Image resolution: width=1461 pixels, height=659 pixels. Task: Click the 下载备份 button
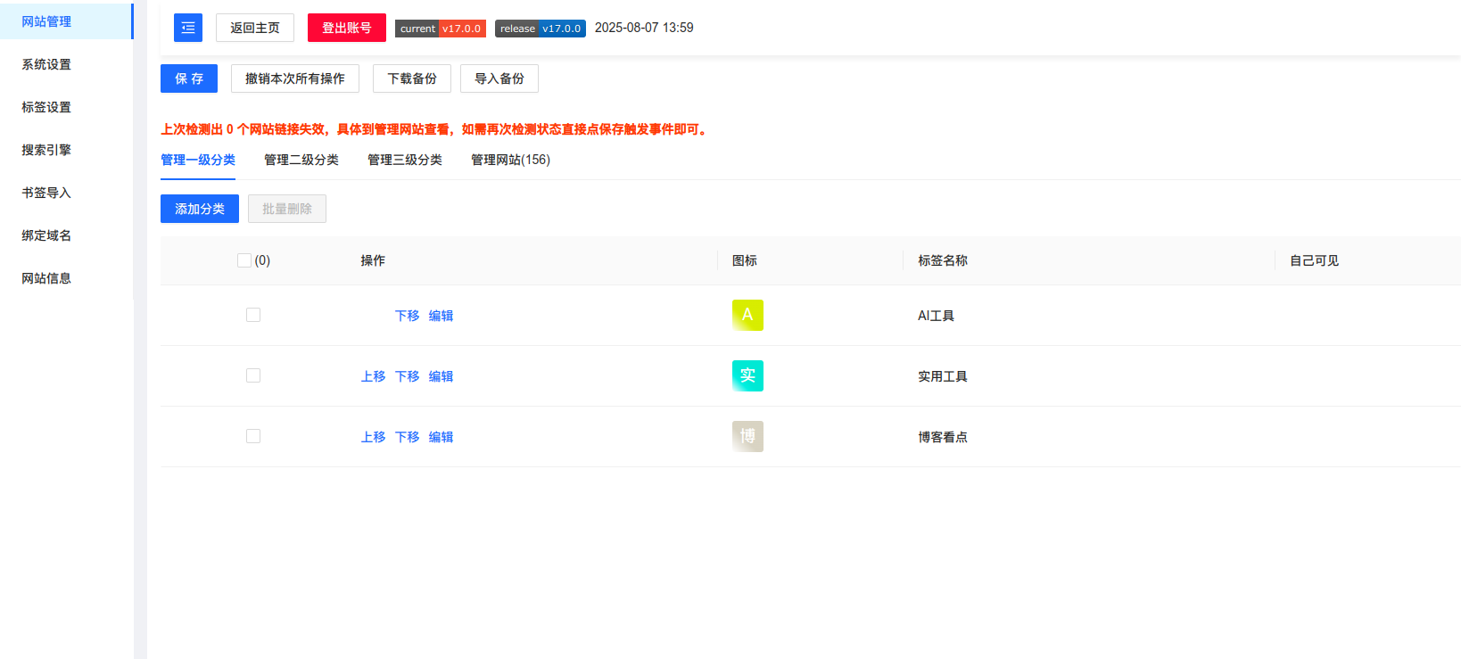click(x=412, y=78)
